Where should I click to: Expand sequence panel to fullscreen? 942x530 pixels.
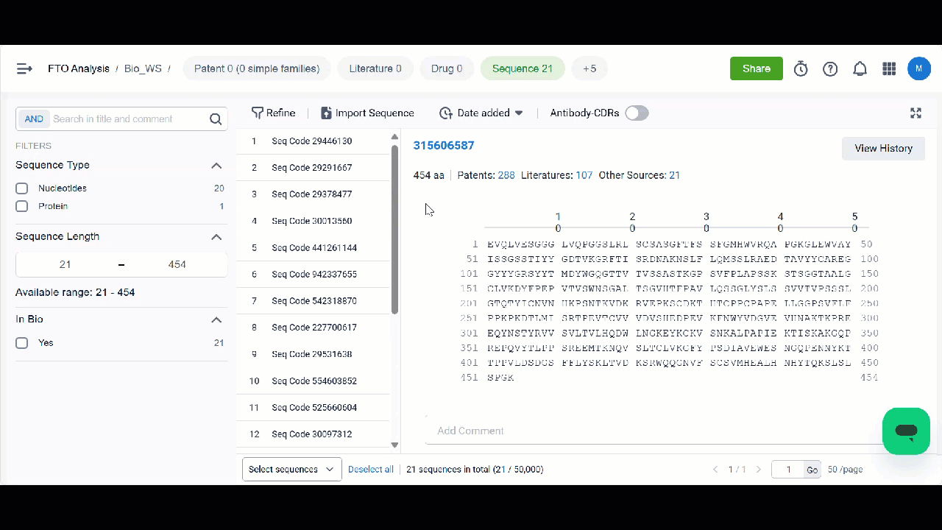916,113
